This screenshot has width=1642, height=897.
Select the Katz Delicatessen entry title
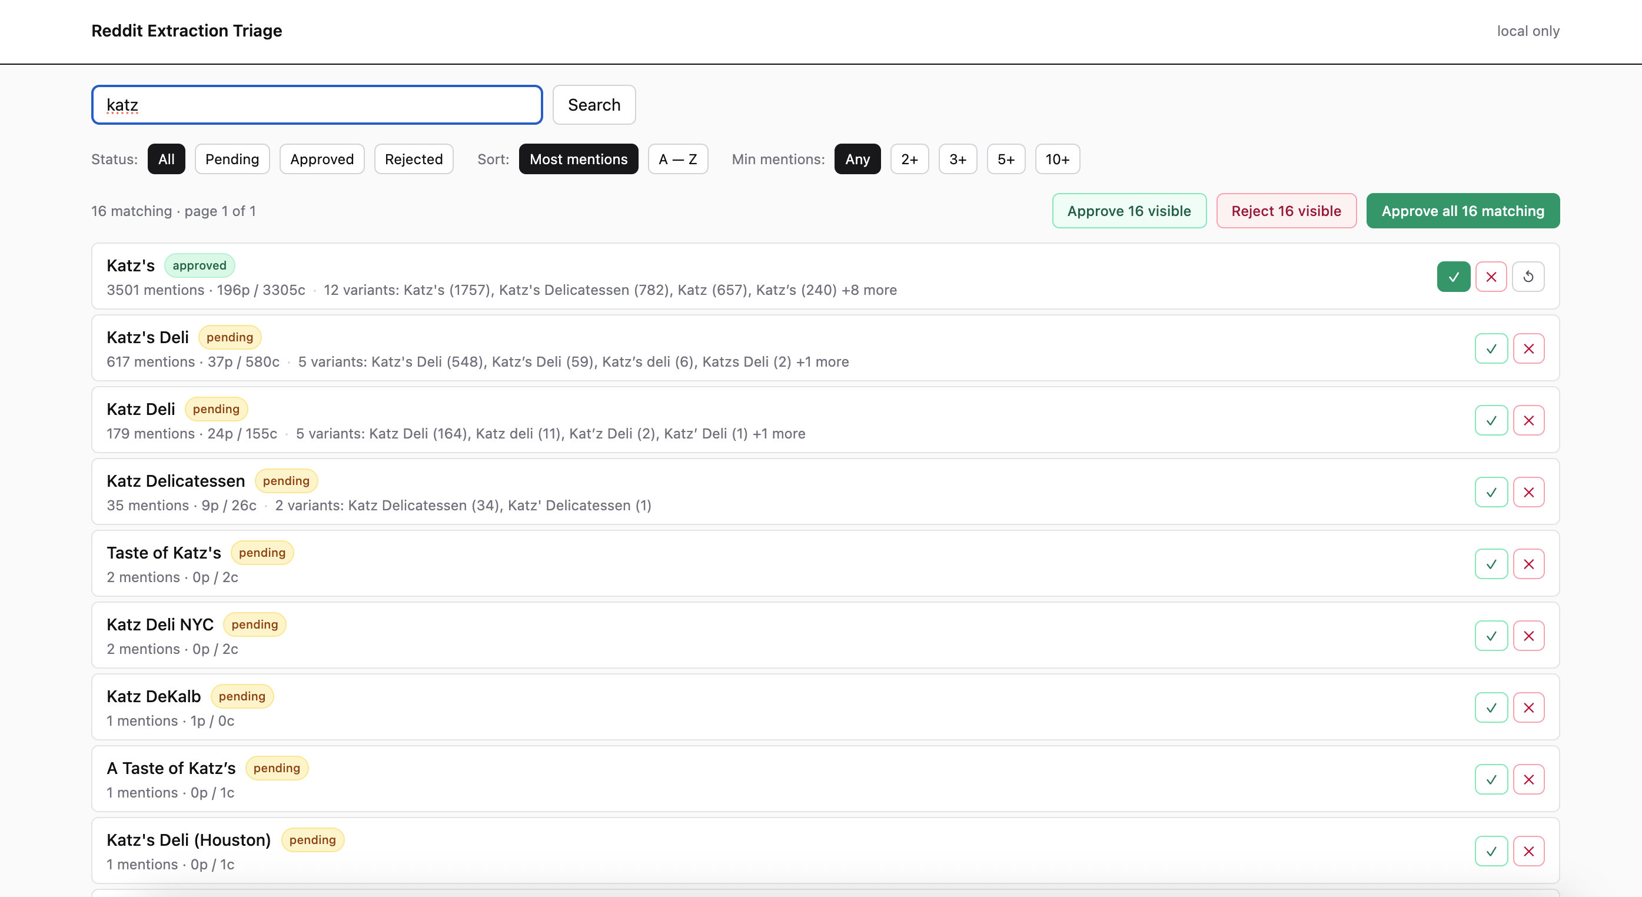pos(176,481)
